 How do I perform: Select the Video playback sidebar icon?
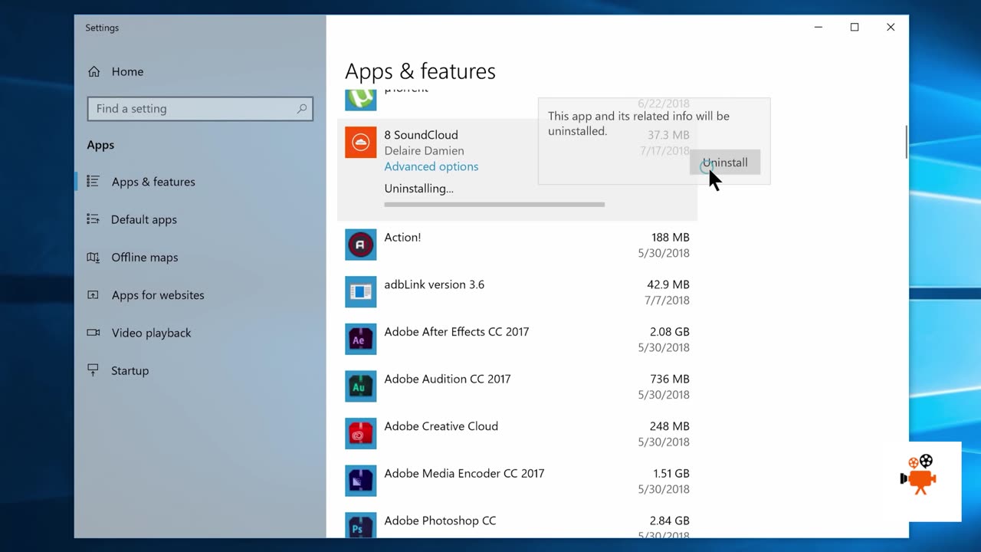(x=94, y=333)
